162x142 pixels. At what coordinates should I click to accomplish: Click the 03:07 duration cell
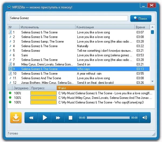tap(140, 32)
